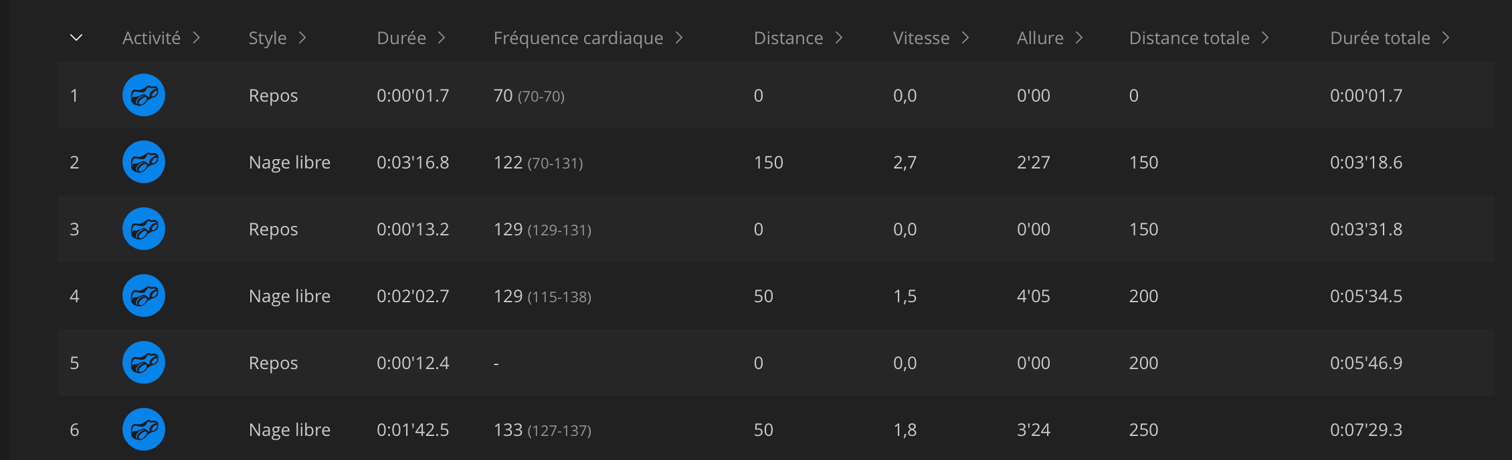Click the chevron next to Durée
Screen dimensions: 1512x460
[442, 37]
